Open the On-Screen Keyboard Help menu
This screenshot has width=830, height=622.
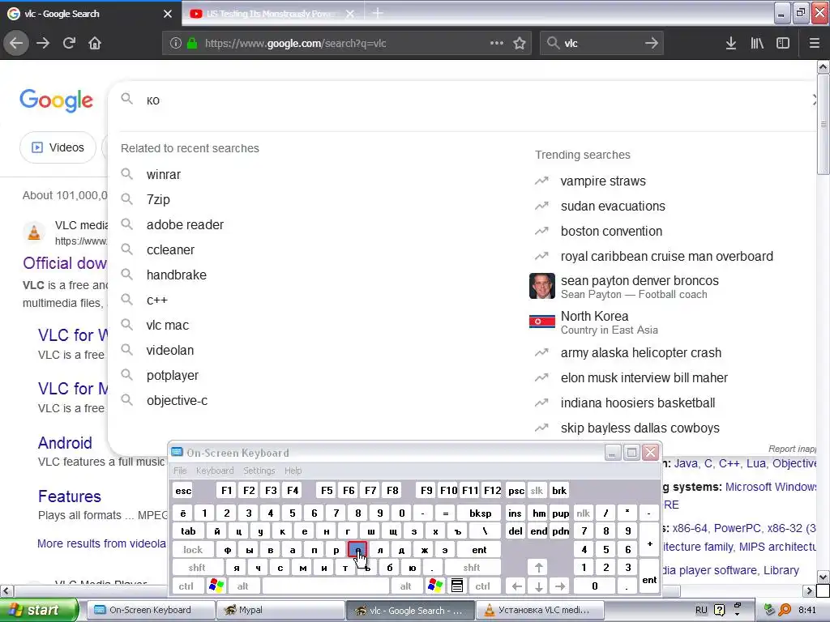pyautogui.click(x=293, y=471)
